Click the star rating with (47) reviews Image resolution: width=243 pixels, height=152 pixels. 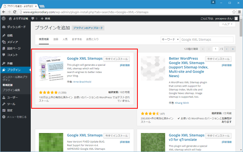pyautogui.click(x=150, y=114)
